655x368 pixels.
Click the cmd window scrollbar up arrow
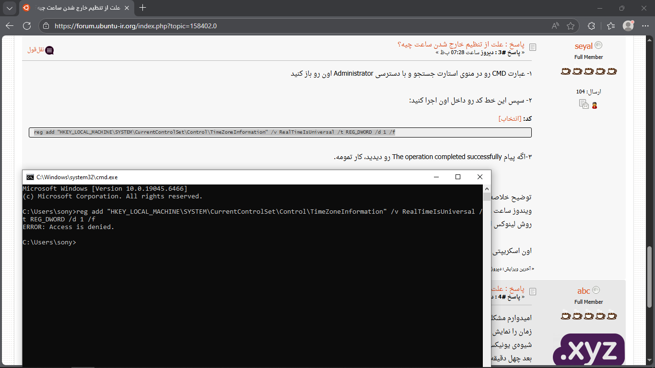[x=487, y=188]
